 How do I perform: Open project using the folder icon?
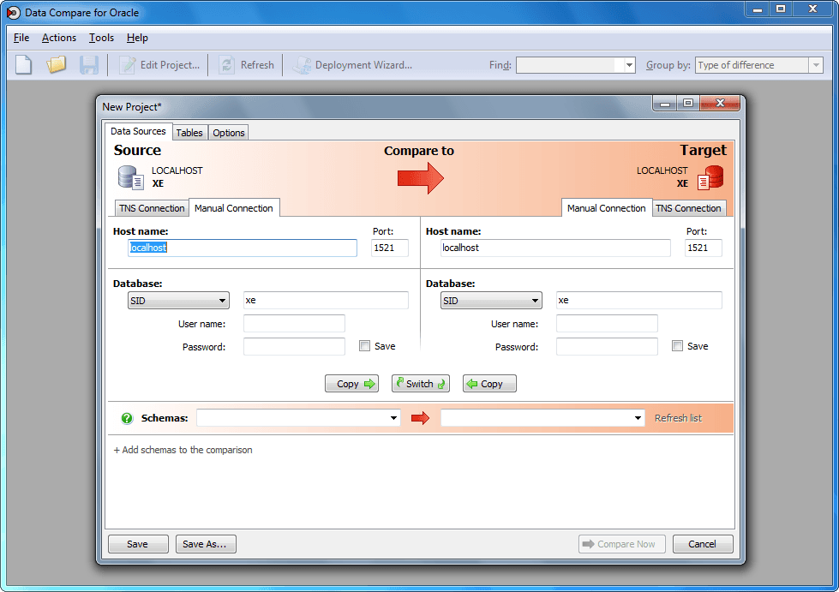[56, 65]
